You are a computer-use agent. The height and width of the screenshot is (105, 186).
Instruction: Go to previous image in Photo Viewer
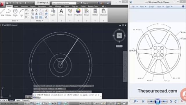pos(151,101)
